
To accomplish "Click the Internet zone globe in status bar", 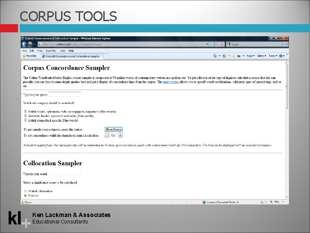I will [x=204, y=202].
